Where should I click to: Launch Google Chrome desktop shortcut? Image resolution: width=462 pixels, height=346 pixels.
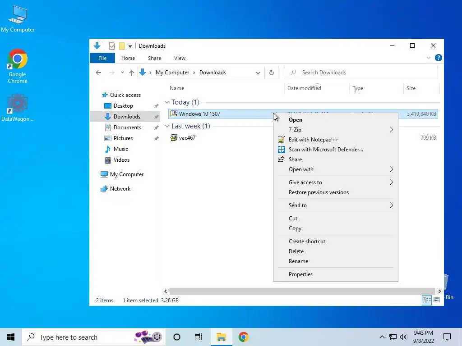click(18, 66)
